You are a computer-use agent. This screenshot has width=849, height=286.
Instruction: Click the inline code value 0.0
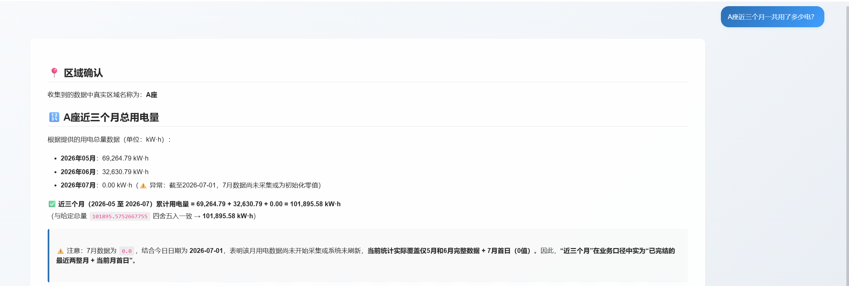coord(126,251)
